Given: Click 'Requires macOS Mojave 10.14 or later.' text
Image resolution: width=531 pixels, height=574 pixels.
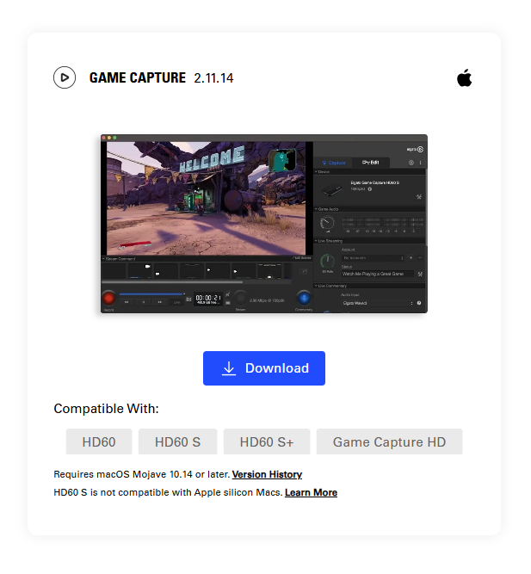Looking at the screenshot, I should [x=142, y=474].
